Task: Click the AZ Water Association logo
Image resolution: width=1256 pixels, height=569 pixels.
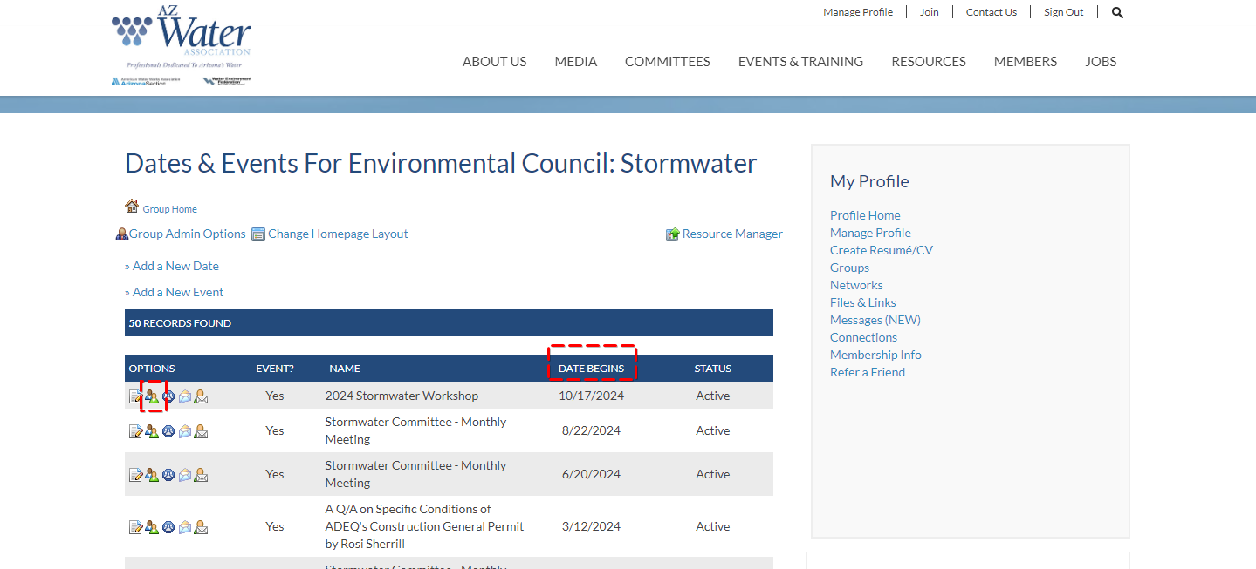Action: (x=182, y=45)
